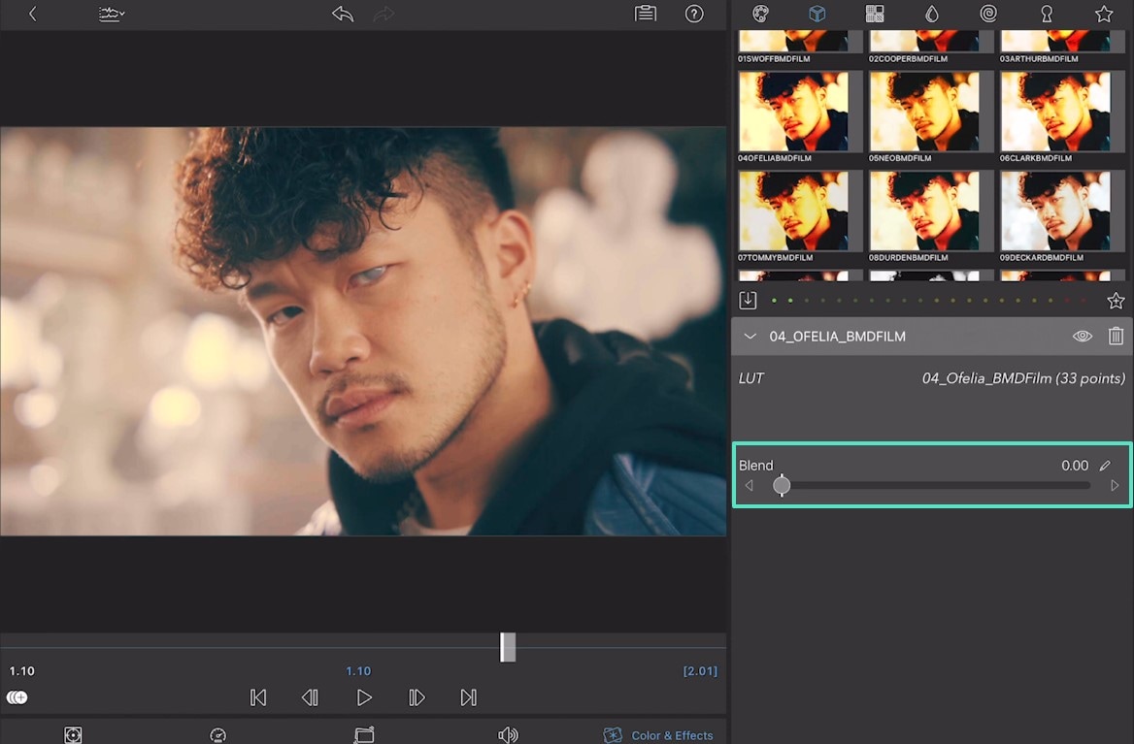Click the timeline playhead marker
Screen dimensions: 1134x744
pos(508,647)
